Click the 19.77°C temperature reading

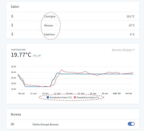tap(21, 55)
